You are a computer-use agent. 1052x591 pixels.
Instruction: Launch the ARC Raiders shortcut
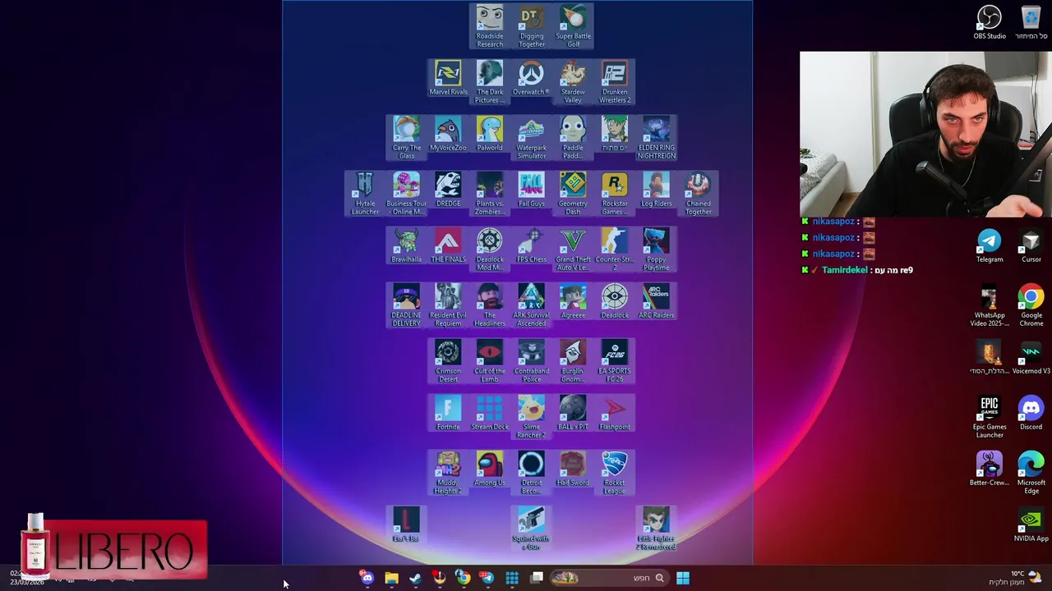tap(657, 302)
